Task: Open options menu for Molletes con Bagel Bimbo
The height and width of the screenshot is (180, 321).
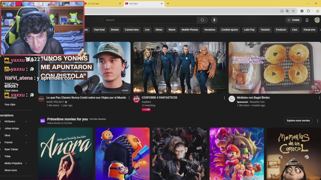Action: [319, 98]
